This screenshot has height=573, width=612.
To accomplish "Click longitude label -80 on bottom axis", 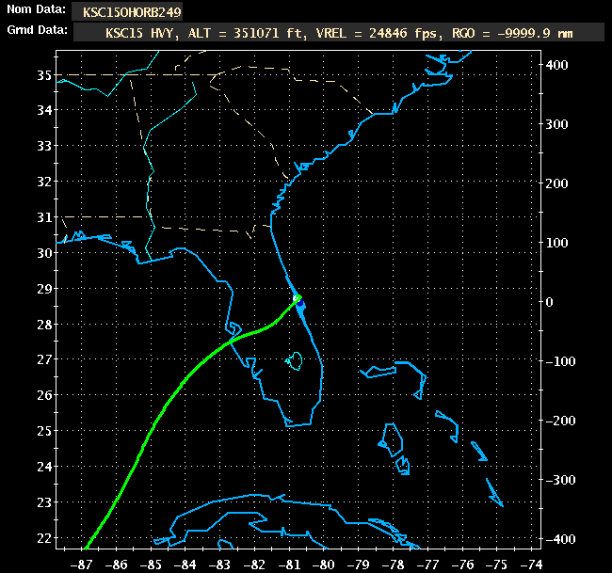I will click(324, 565).
